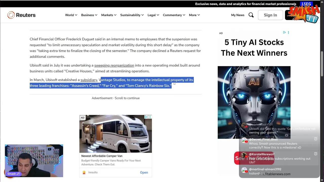
Task: Click the @KarateWerewolf chat username
Action: (261, 154)
